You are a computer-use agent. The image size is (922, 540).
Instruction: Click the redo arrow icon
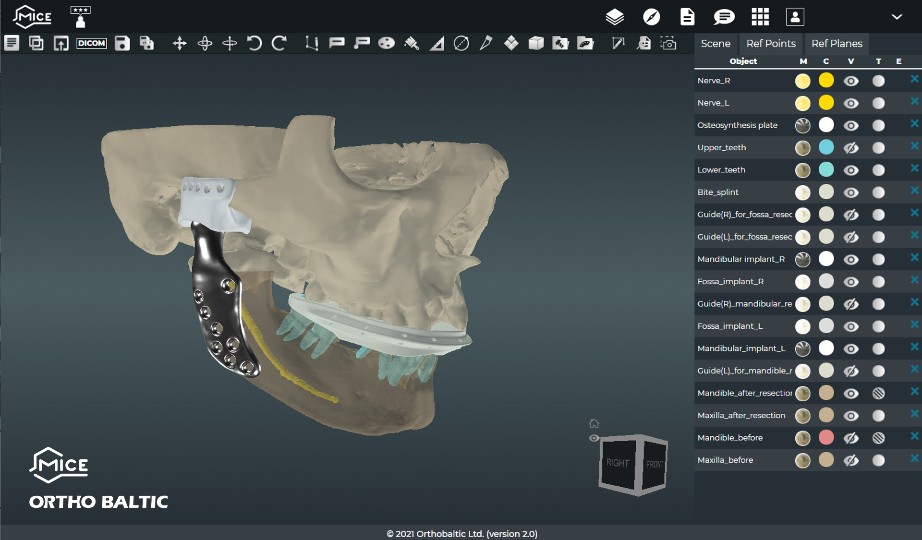coord(279,43)
